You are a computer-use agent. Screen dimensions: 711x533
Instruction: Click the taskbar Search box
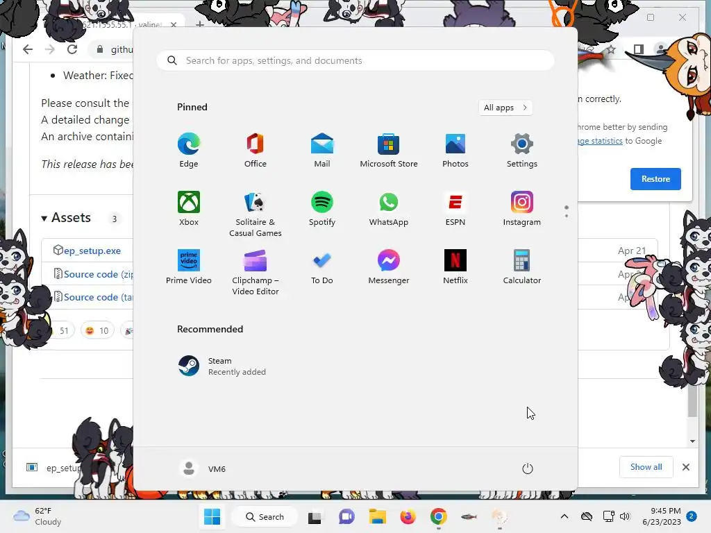point(265,516)
